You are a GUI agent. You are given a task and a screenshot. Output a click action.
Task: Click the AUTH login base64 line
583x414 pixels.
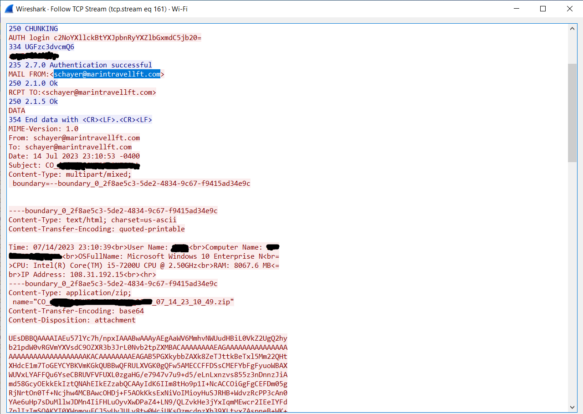tap(105, 38)
